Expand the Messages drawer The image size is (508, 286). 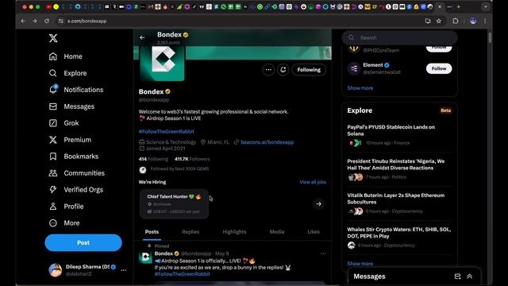click(x=469, y=276)
